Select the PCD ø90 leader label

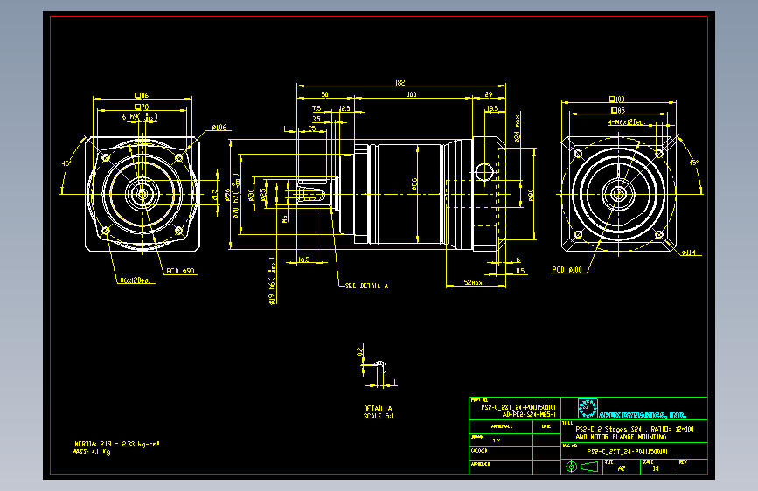pyautogui.click(x=180, y=271)
